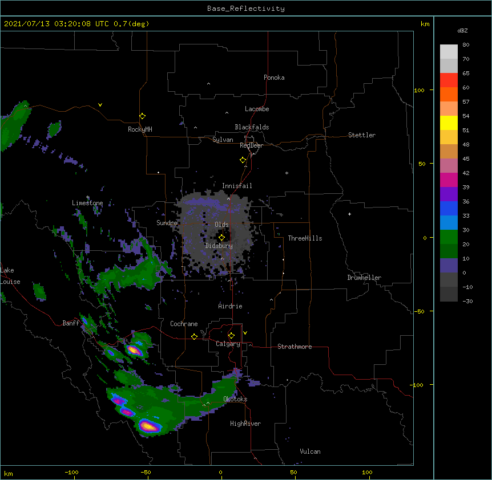Pick the red swatch in the dBZ legend

point(449,80)
